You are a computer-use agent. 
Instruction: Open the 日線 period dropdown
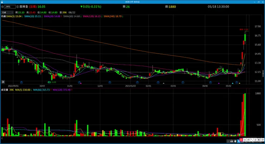click(7, 13)
